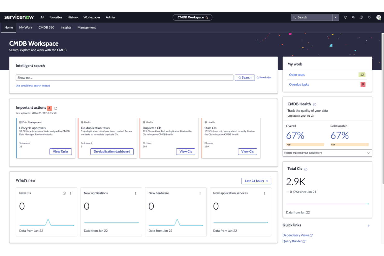Click the Lifecycle approvals card title

point(32,128)
